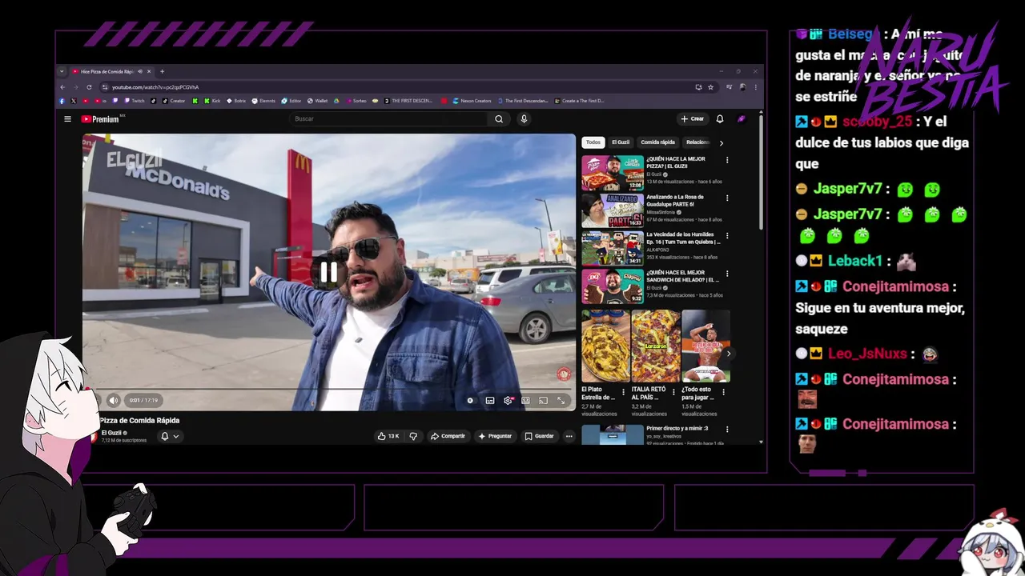Open options for the La Vecindad video
This screenshot has width=1025, height=576.
coord(727,236)
